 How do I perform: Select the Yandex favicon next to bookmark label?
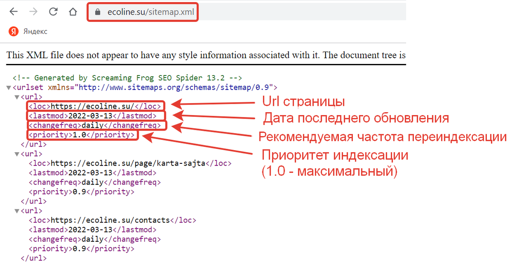[13, 31]
